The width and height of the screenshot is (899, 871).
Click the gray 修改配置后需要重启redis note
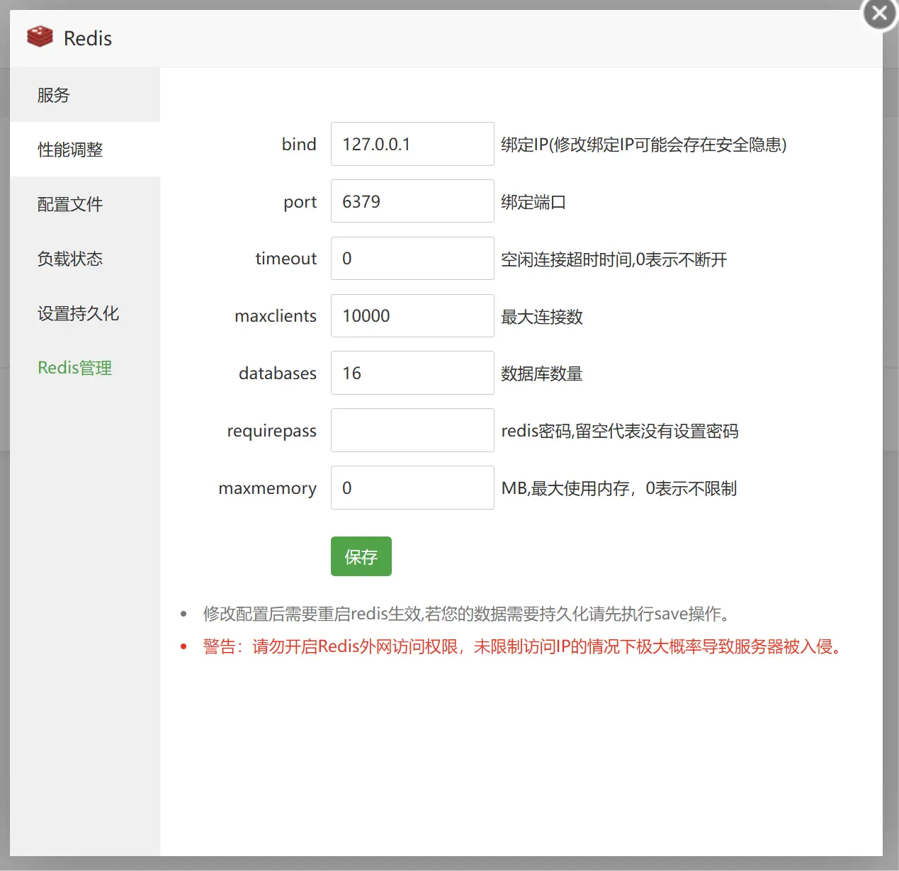pyautogui.click(x=468, y=614)
